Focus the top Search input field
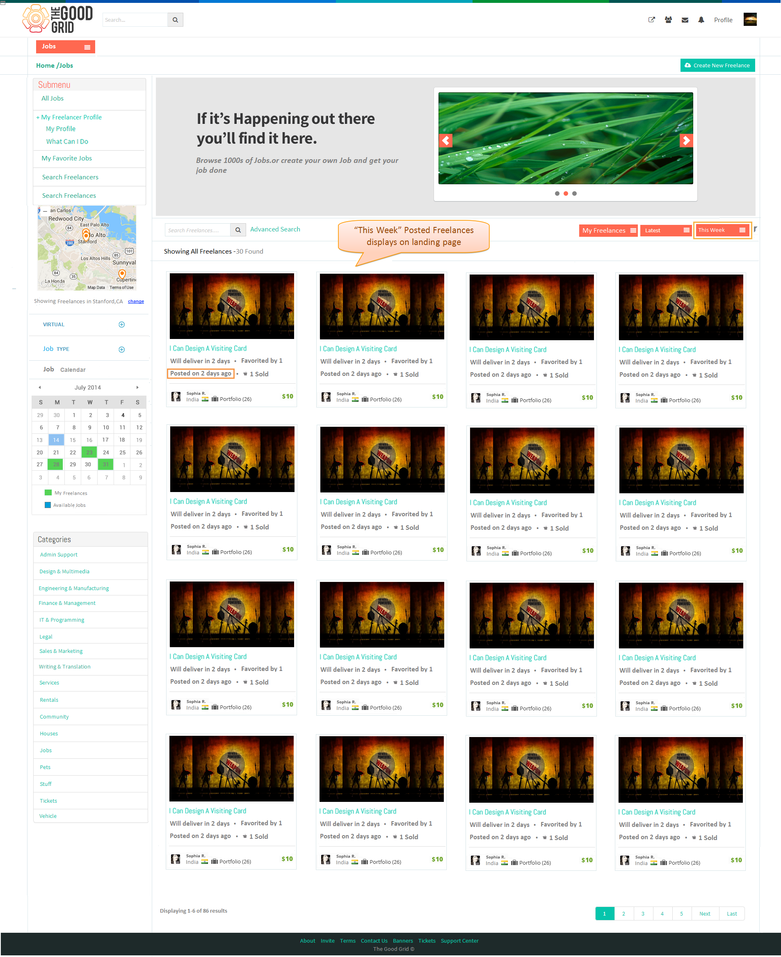781x957 pixels. tap(135, 20)
